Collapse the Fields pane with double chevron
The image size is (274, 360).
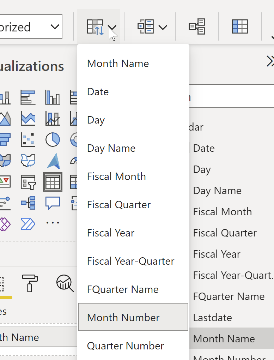tap(270, 61)
